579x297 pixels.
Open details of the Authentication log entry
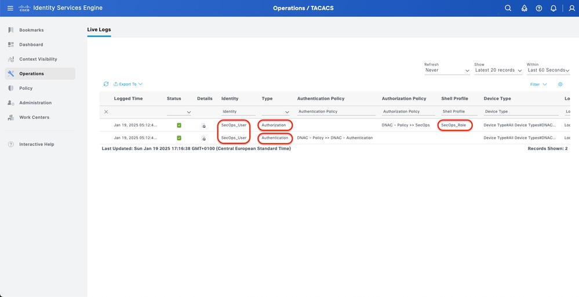tap(203, 138)
